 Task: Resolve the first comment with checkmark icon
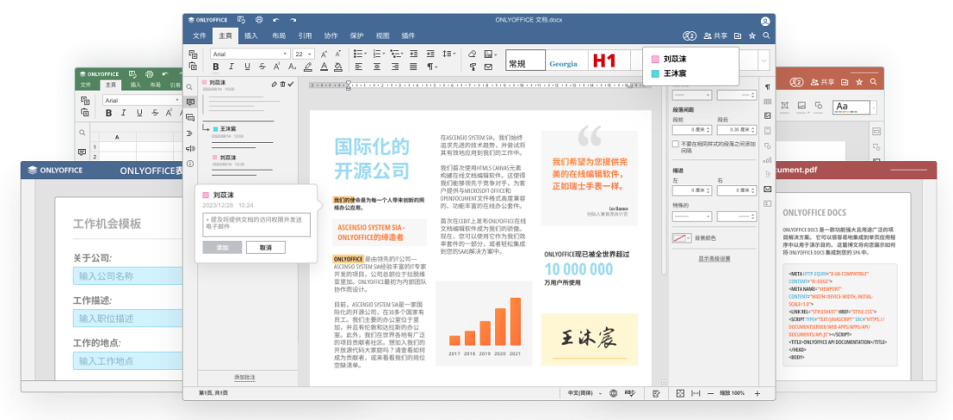[291, 84]
